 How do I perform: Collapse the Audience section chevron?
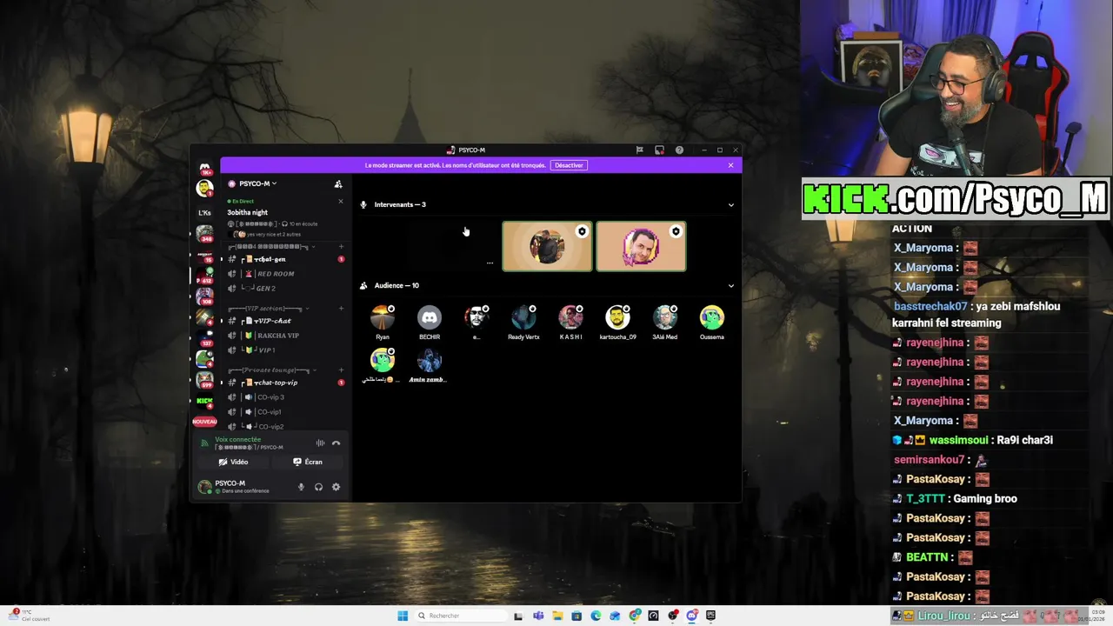click(x=730, y=286)
